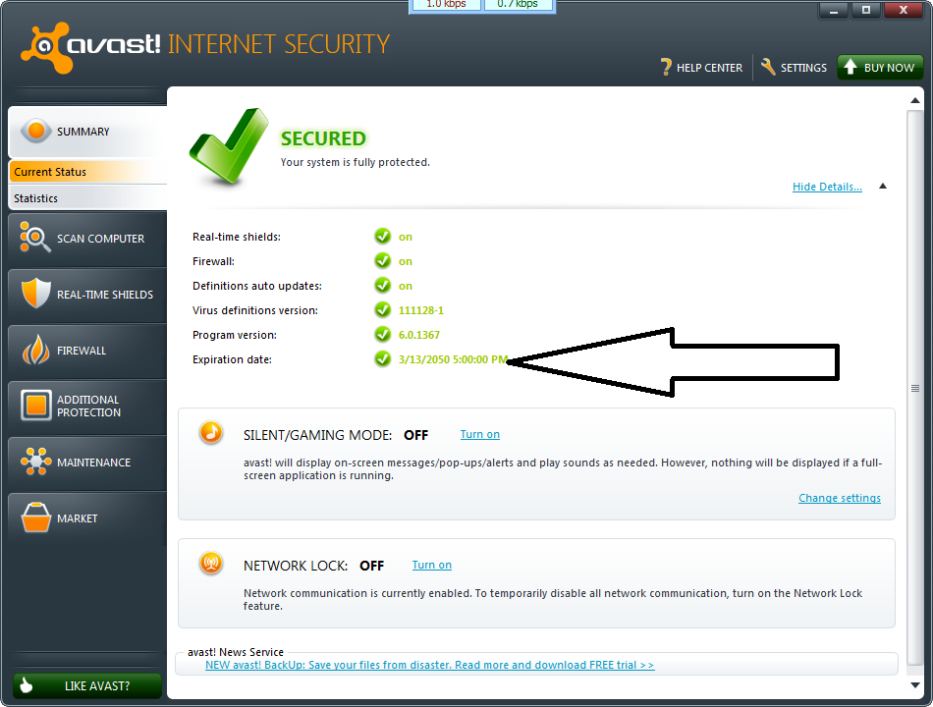Open the Maintenance section
The image size is (933, 707).
(x=87, y=462)
